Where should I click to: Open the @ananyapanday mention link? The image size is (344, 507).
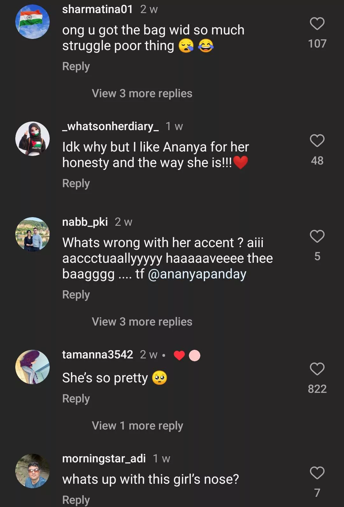pyautogui.click(x=197, y=274)
